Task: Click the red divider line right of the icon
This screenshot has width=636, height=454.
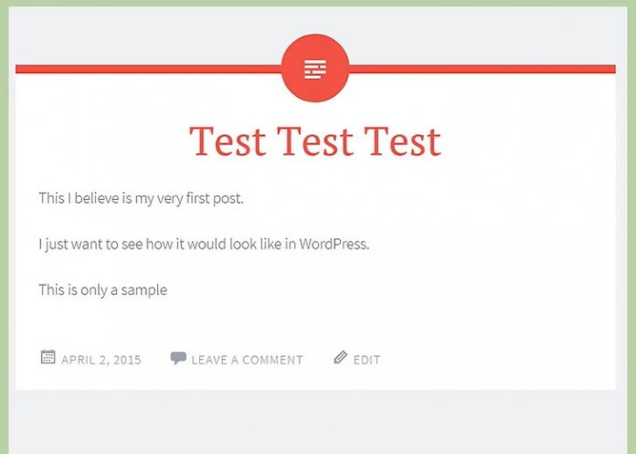Action: pyautogui.click(x=484, y=69)
